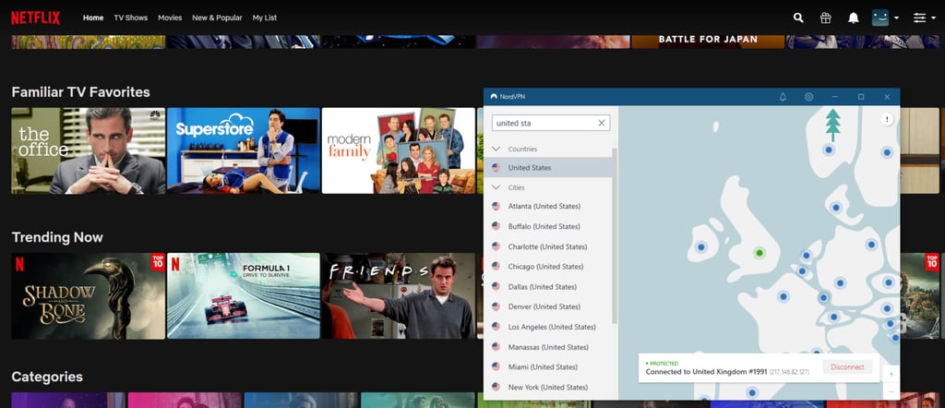Zoom out NordVPN map with minus
The image size is (945, 408).
[891, 391]
